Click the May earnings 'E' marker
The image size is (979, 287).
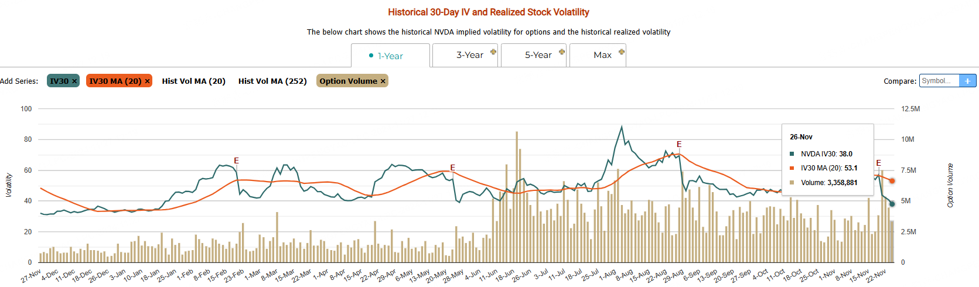click(452, 168)
